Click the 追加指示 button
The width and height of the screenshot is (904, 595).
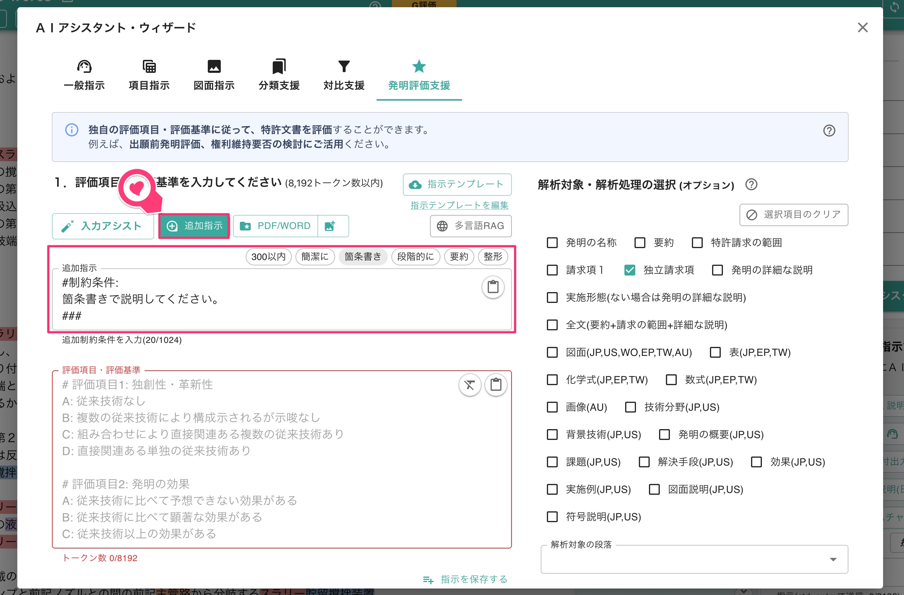[194, 226]
